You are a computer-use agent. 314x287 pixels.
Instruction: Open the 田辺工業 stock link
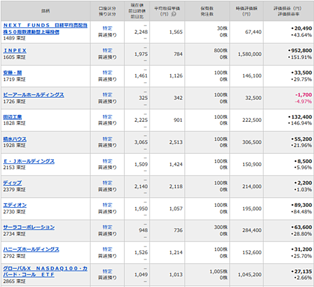[x=12, y=117]
